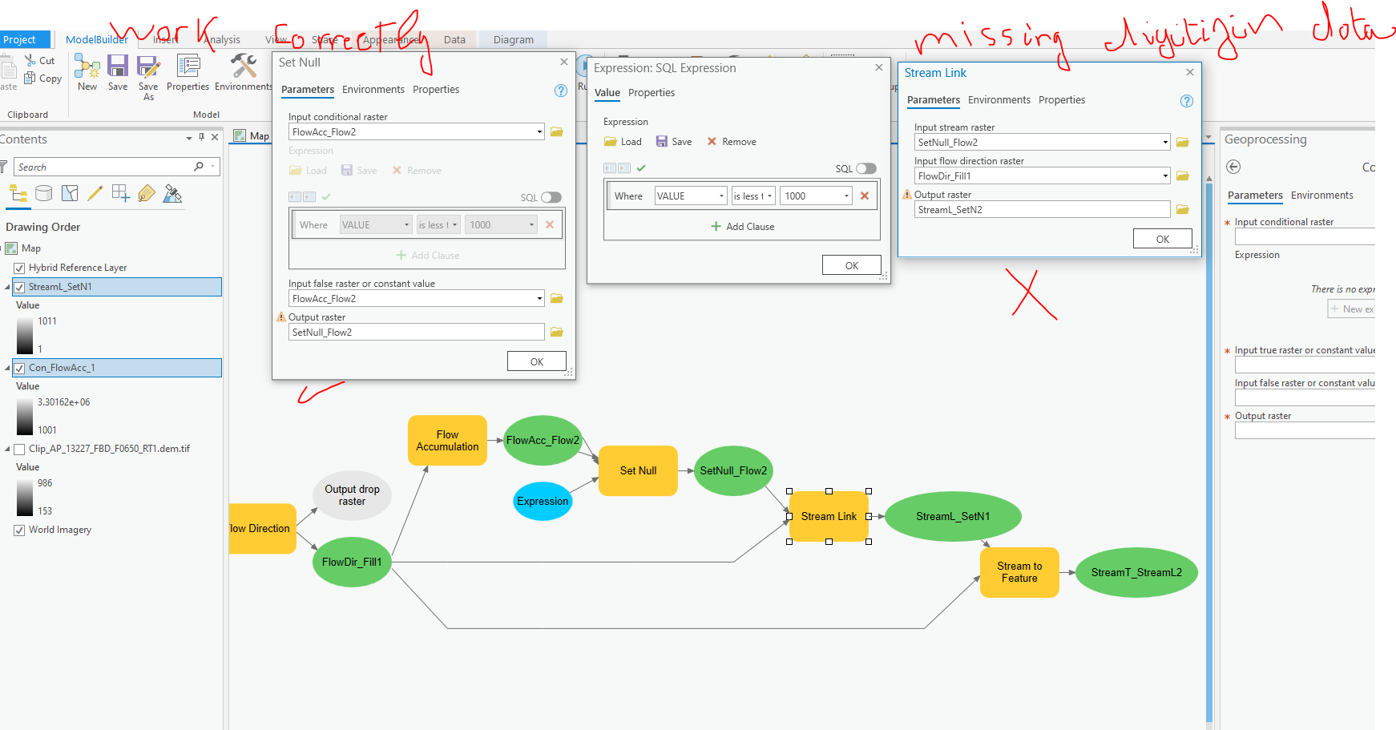Open model Environments settings
The height and width of the screenshot is (730, 1396).
[242, 72]
